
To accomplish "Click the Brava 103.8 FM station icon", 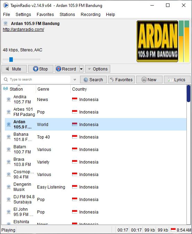I will pos(9,162).
